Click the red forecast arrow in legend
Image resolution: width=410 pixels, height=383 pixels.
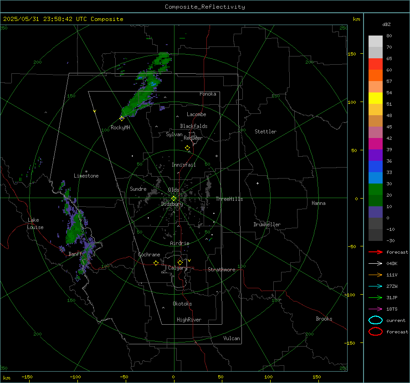click(376, 252)
